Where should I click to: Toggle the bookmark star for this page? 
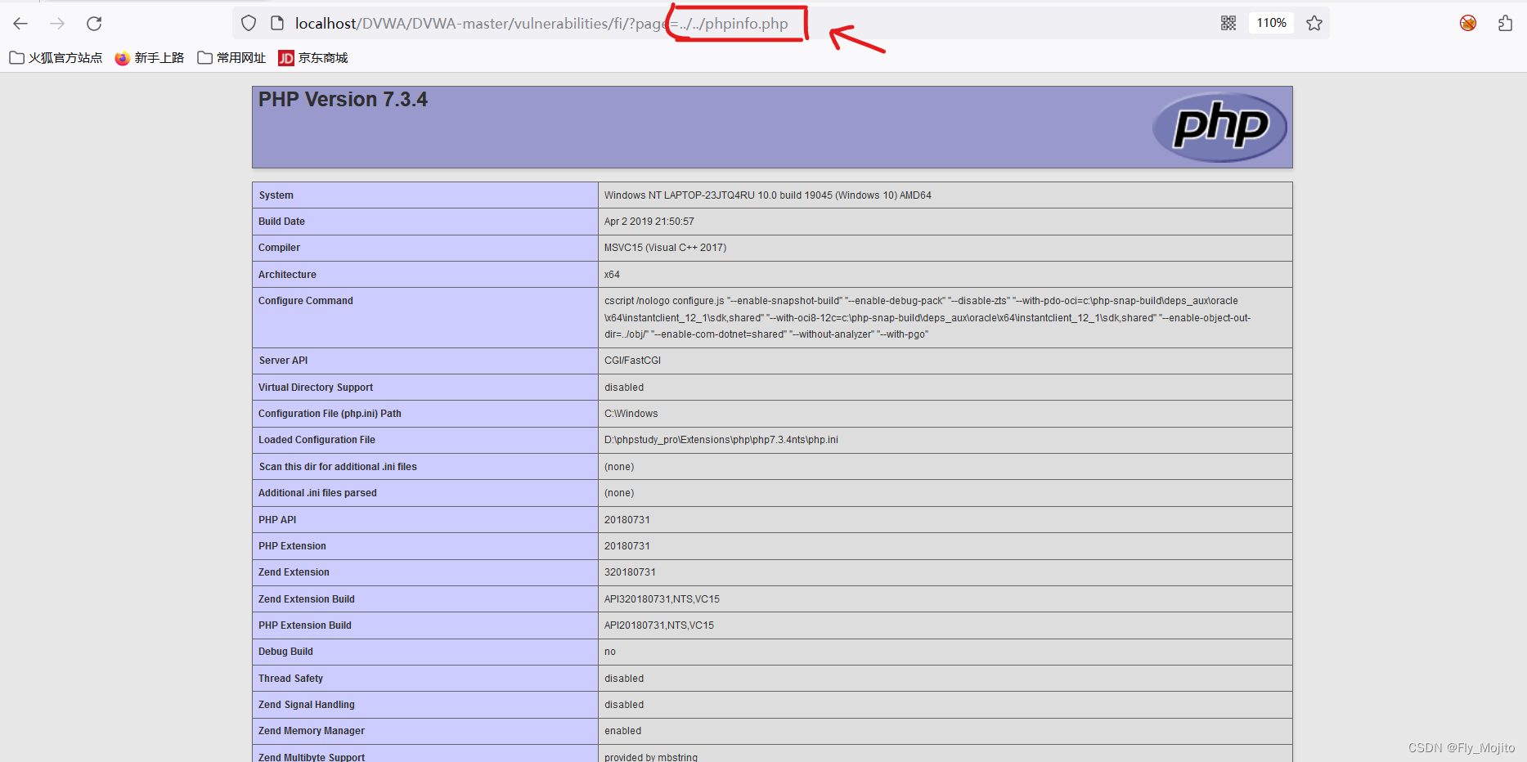coord(1314,23)
